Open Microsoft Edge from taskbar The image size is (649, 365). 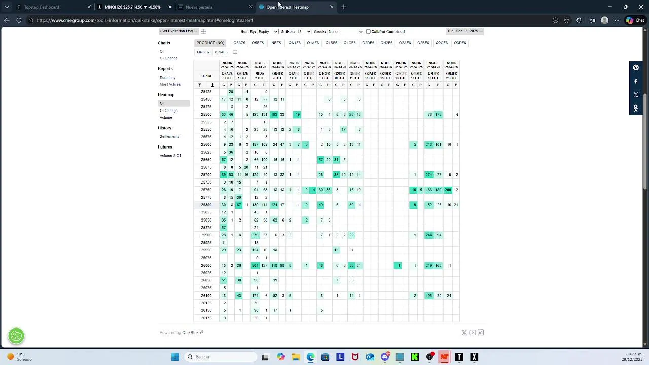pyautogui.click(x=310, y=357)
